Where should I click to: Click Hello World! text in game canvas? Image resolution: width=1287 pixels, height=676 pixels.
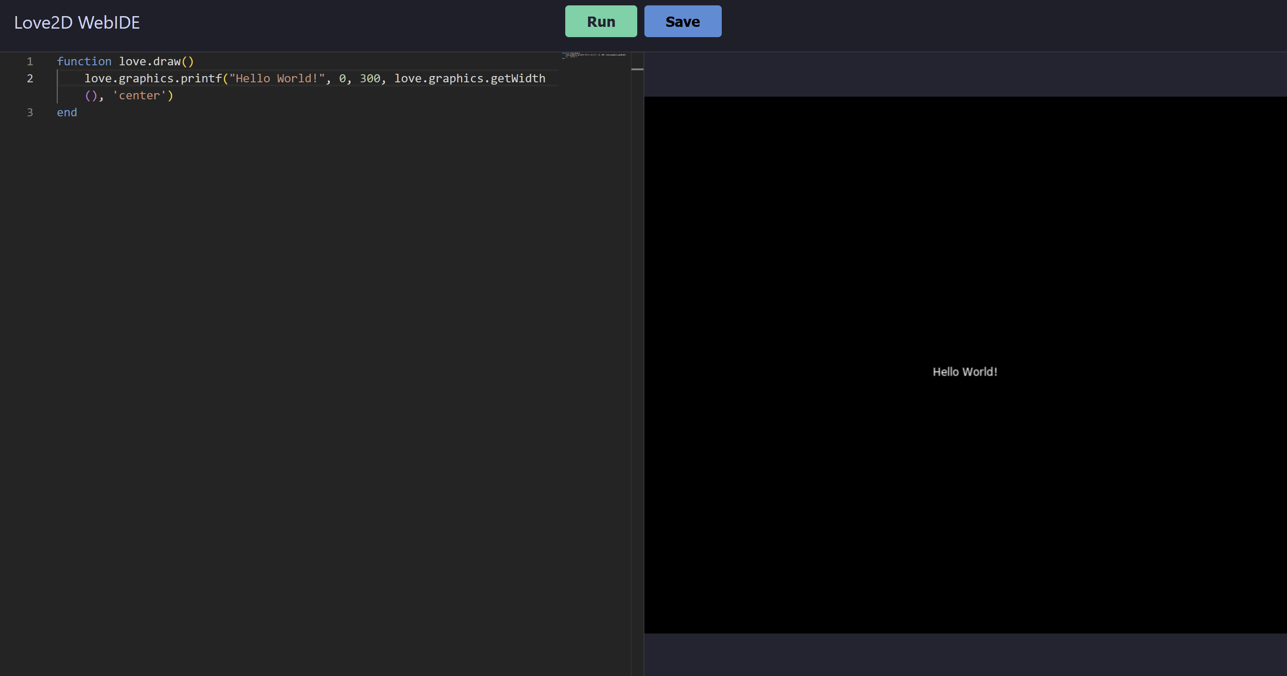pos(964,372)
